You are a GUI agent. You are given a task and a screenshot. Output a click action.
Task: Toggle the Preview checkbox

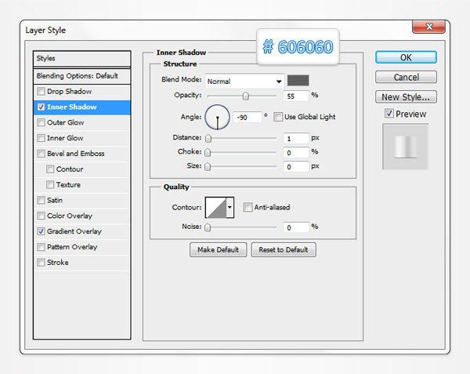pyautogui.click(x=389, y=114)
